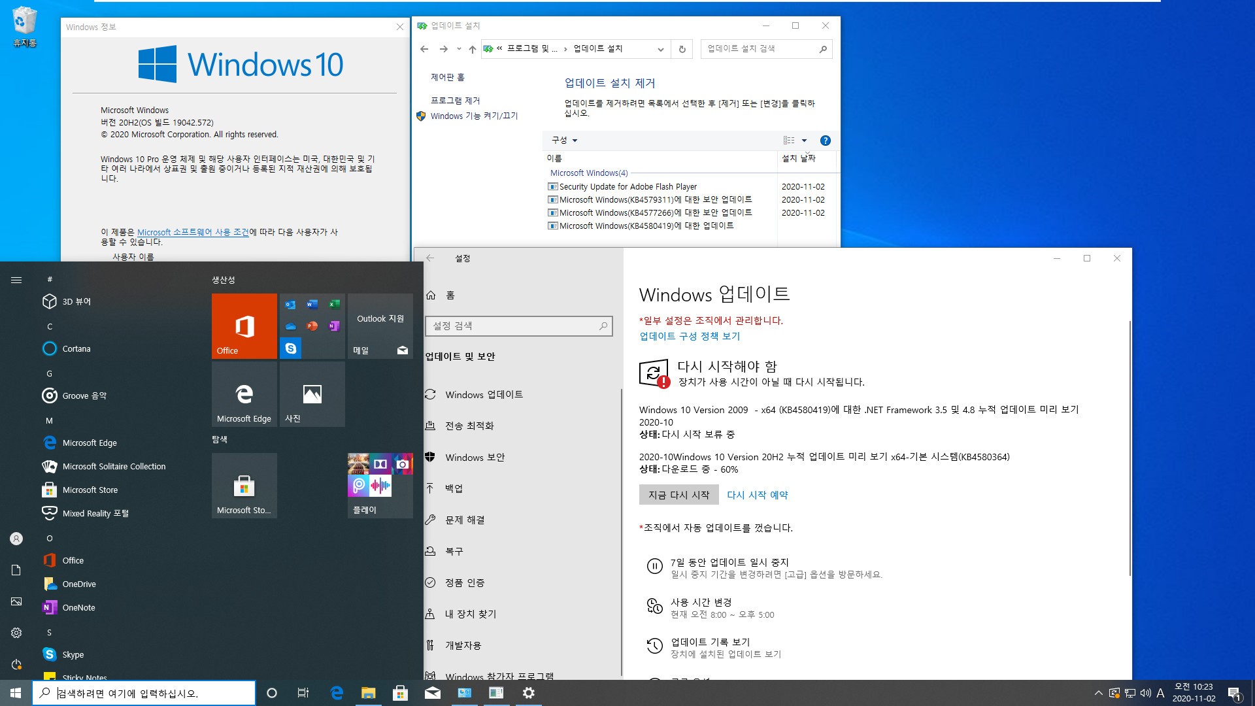Open Microsoft Edge from Start menu
Screen dimensions: 1255x706
click(90, 442)
